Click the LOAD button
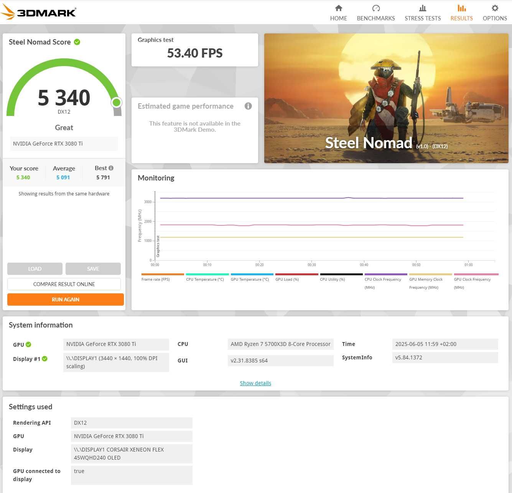Screen dimensions: 512x493 tap(35, 269)
